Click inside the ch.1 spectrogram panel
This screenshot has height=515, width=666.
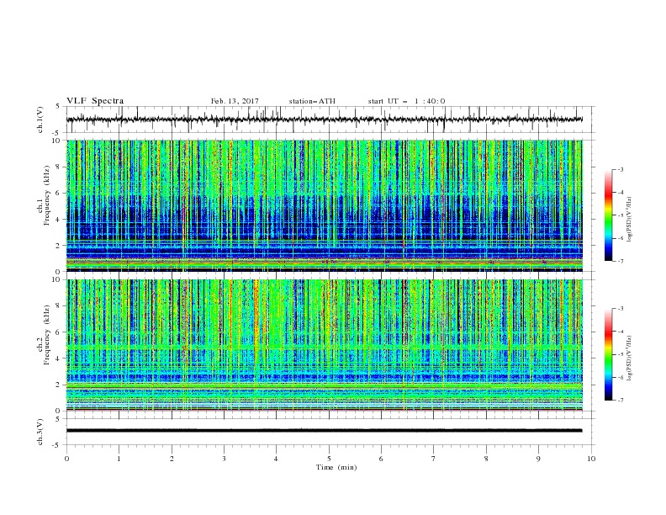click(x=324, y=205)
